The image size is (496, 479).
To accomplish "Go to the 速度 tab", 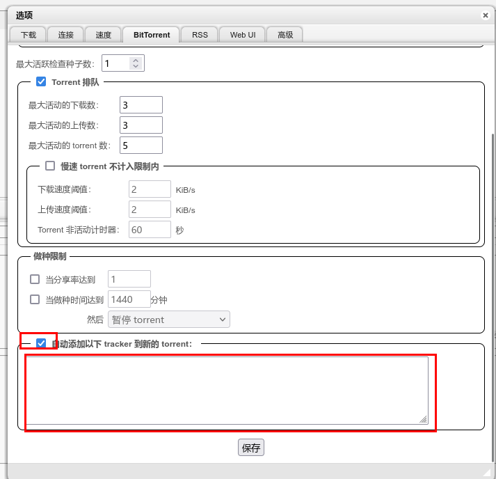I will [x=103, y=35].
